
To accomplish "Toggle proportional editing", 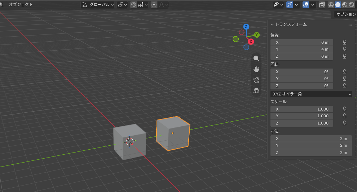I will point(154,5).
